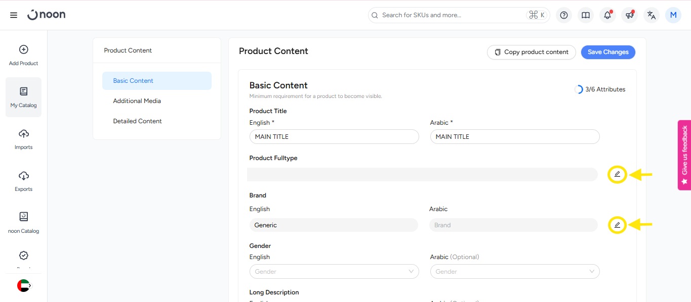691x302 pixels.
Task: Switch language via translate icon
Action: pos(652,15)
